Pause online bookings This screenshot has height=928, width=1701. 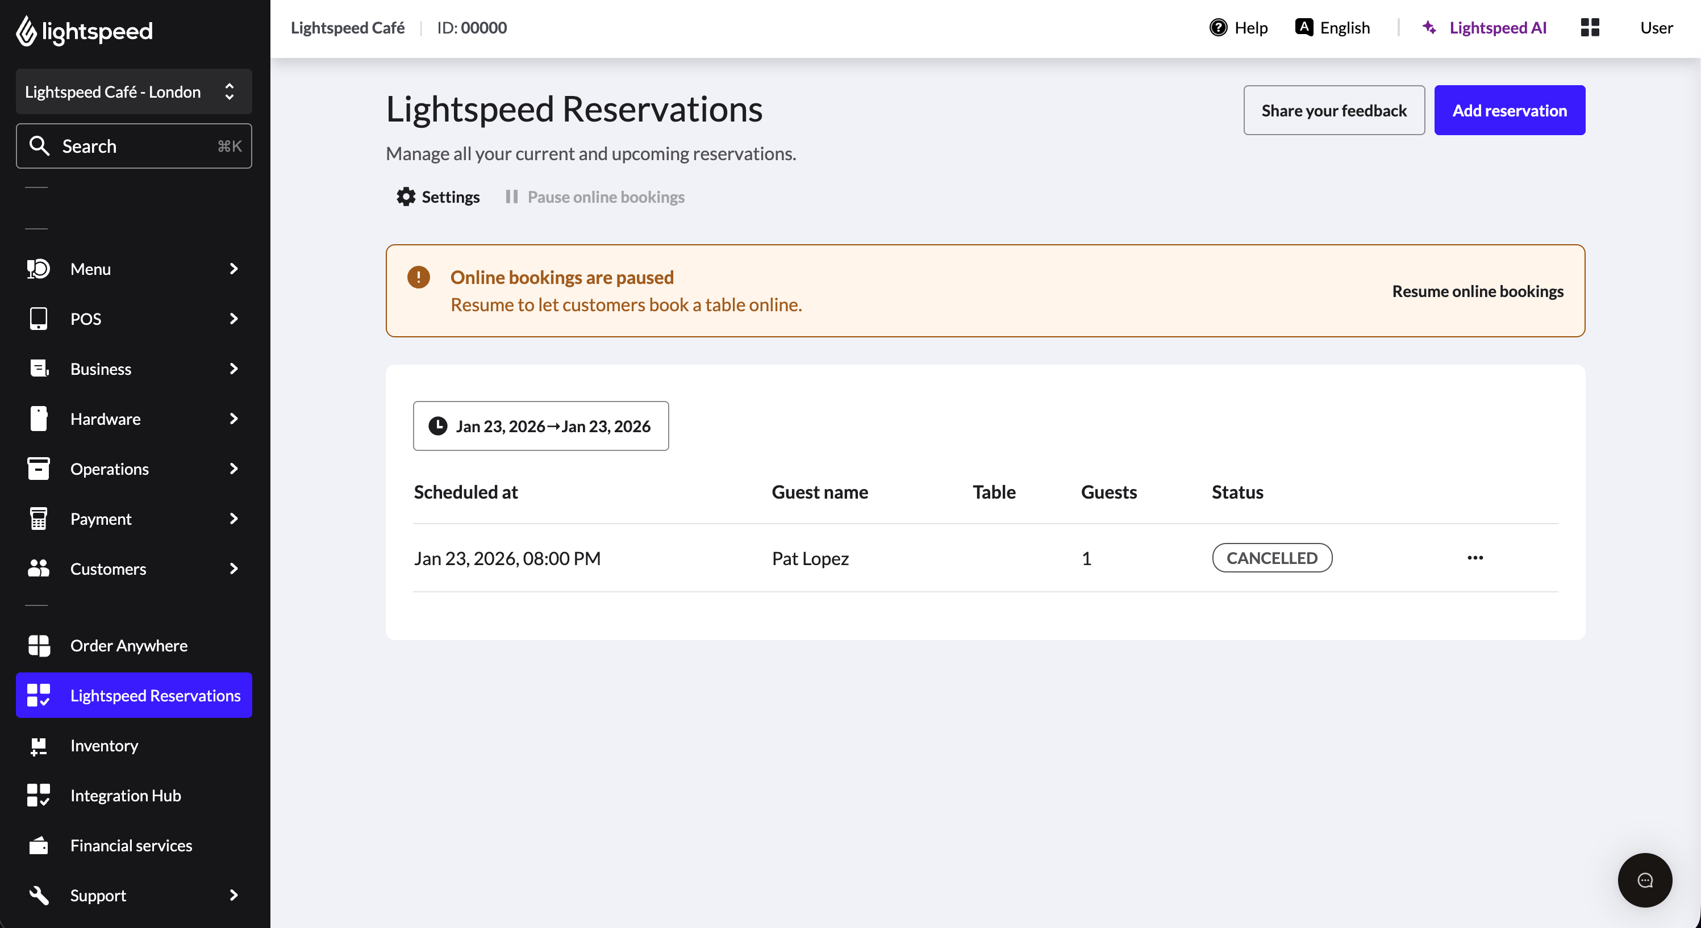(x=605, y=197)
